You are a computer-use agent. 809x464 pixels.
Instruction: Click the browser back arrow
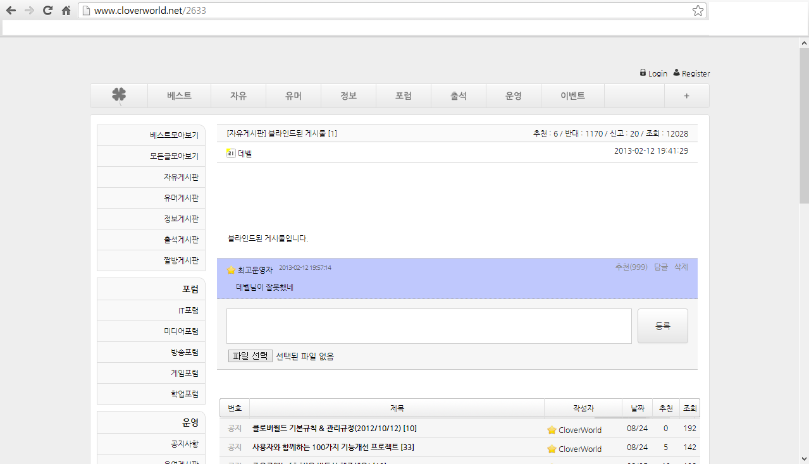[11, 10]
